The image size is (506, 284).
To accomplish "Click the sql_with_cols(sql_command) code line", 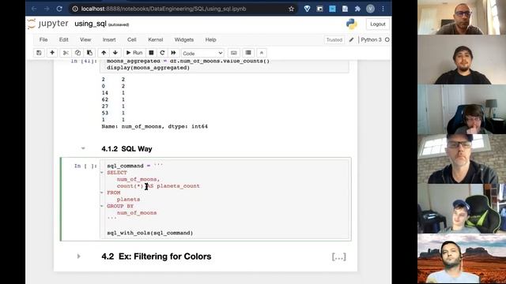I will [149, 233].
